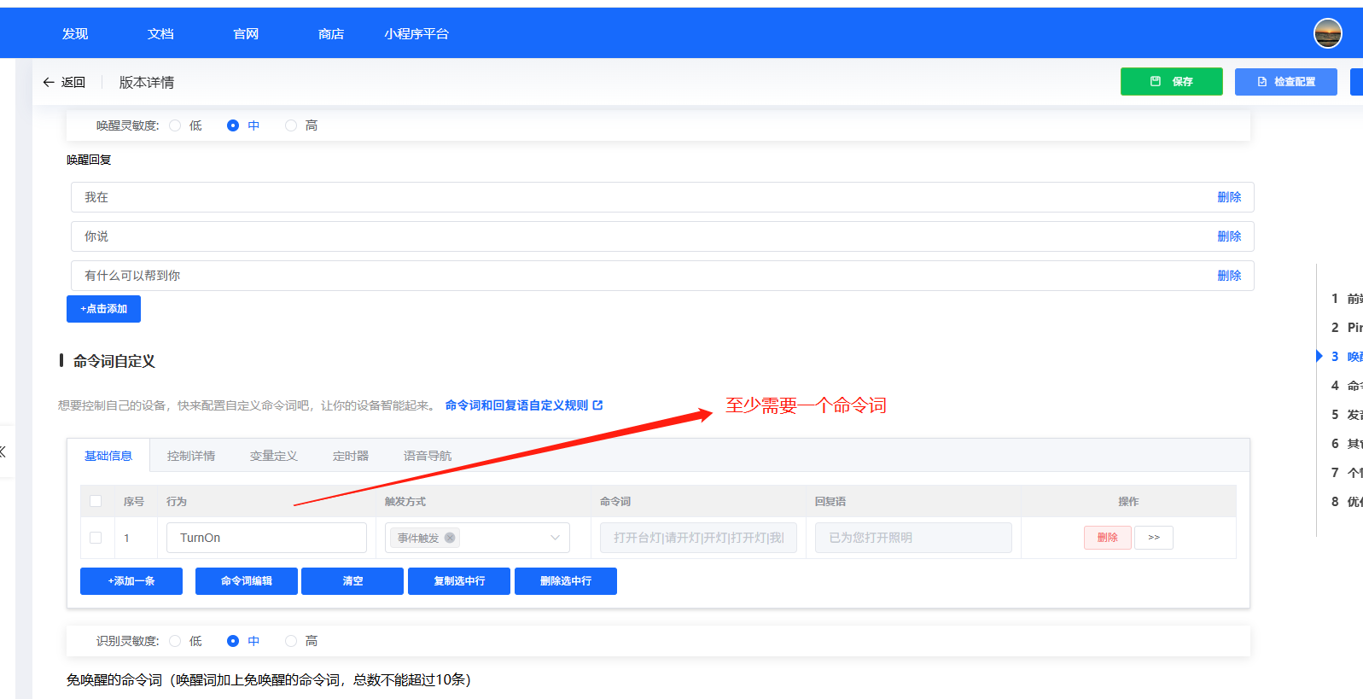Check the select-all checkbox in table header

tap(96, 502)
